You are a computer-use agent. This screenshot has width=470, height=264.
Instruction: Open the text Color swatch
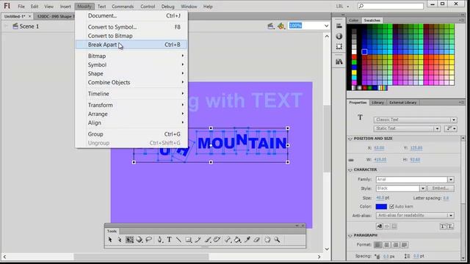coord(381,207)
